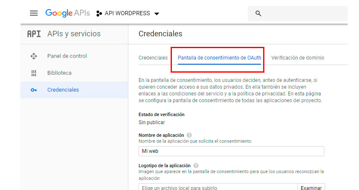Open Biblioteca in sidebar
Image resolution: width=359 pixels, height=190 pixels.
[x=74, y=73]
